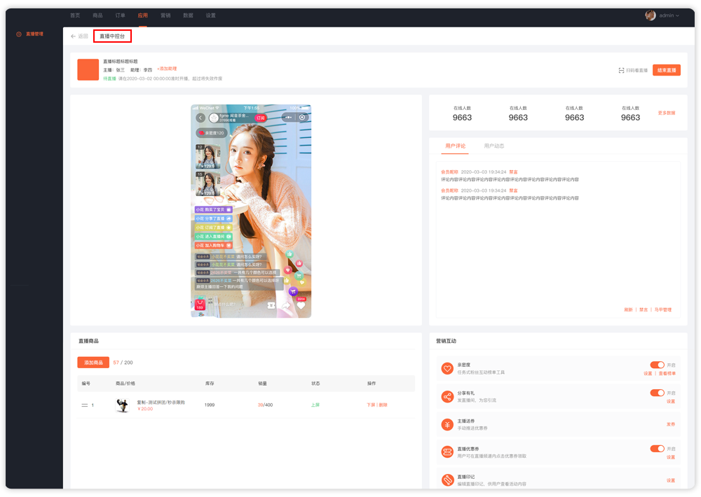
Task: Click the 直播优惠券 ticket icon
Action: tap(447, 452)
